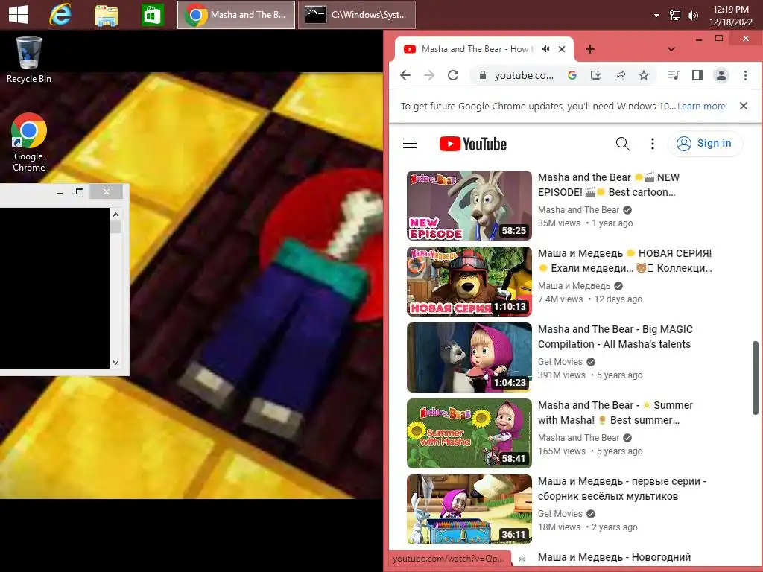Open the Summer with Masha 58:41 thumbnail

tap(469, 433)
